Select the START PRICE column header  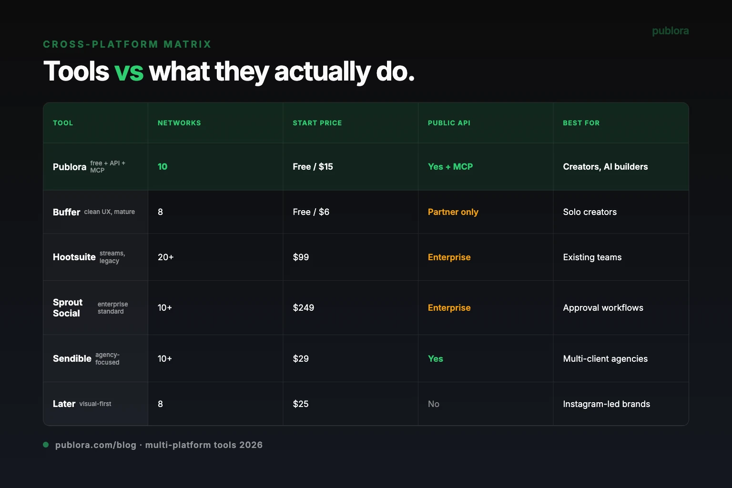[317, 123]
